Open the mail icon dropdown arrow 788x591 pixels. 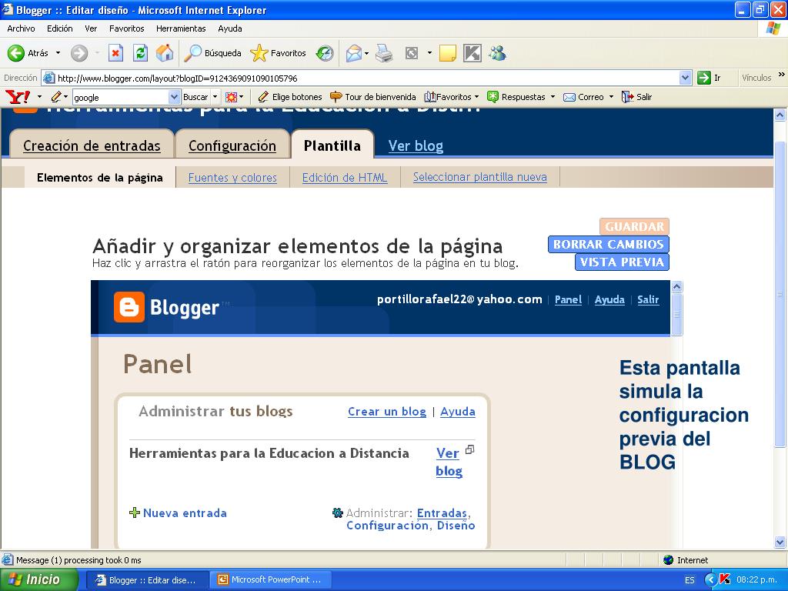pyautogui.click(x=367, y=53)
